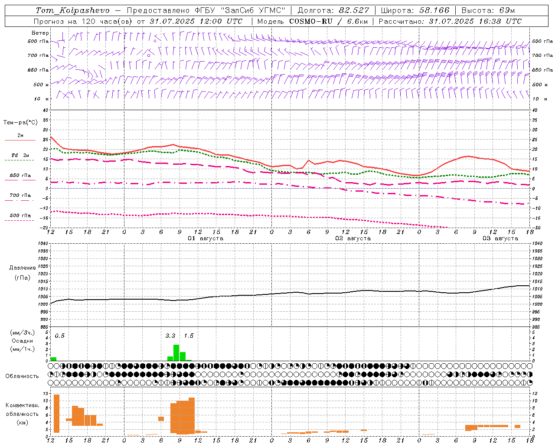Click the Высота: 69м value

[488, 10]
